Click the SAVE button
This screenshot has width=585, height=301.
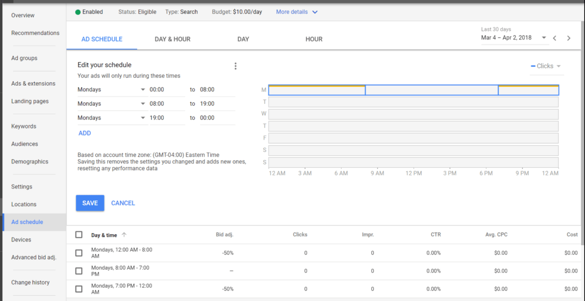(x=90, y=203)
